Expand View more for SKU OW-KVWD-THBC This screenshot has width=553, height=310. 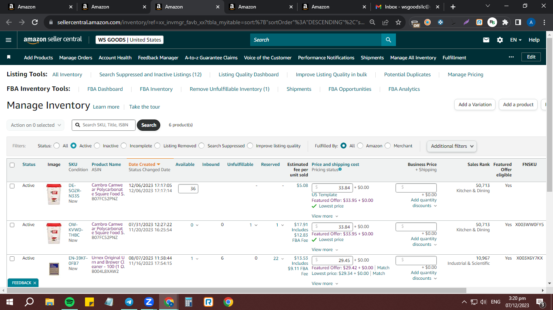[325, 250]
